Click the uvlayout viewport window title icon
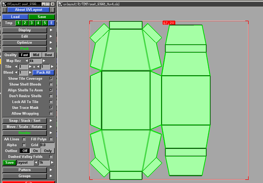263x183 pixels. point(60,4)
